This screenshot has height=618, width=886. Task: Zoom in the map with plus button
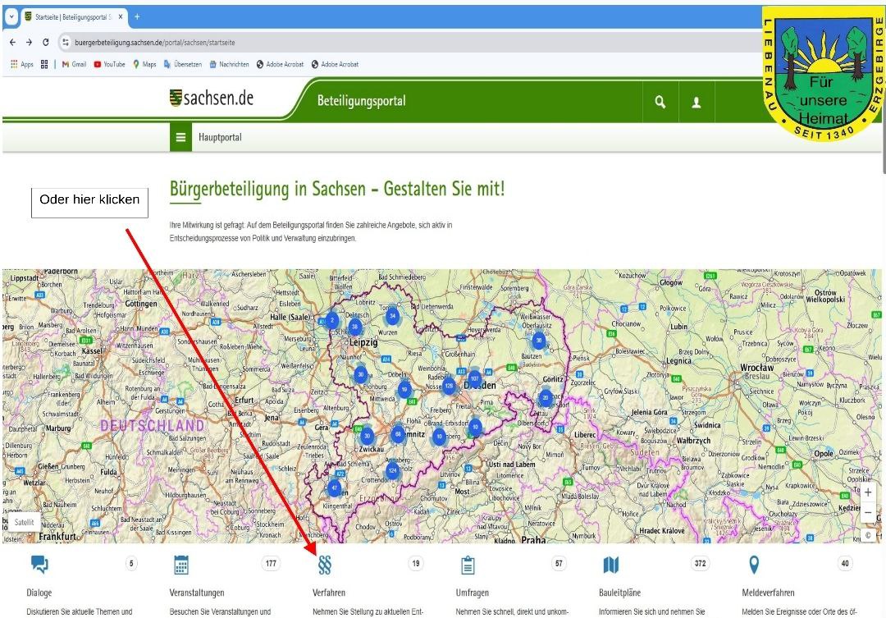(x=868, y=492)
